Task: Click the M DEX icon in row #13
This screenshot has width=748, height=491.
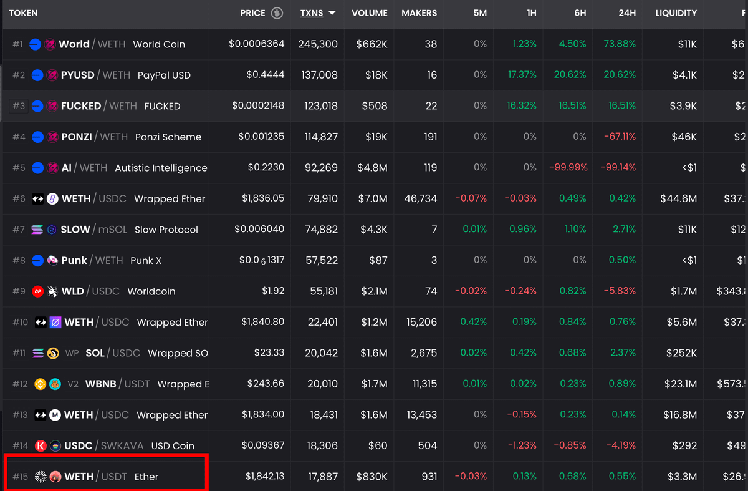Action: tap(55, 415)
